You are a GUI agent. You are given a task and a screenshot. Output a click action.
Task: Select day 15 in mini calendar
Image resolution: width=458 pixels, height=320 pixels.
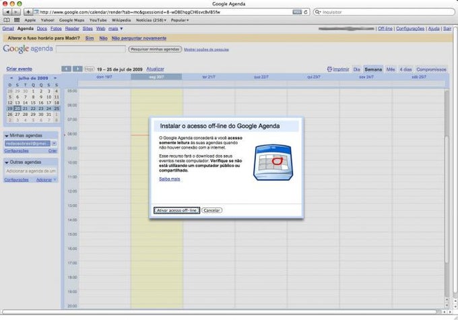coord(33,103)
